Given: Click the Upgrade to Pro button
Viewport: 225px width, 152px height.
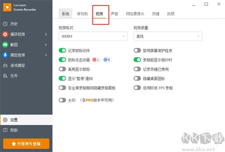Looking at the screenshot, I should click(26, 143).
